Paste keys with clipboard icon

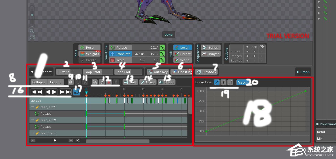coord(116,82)
